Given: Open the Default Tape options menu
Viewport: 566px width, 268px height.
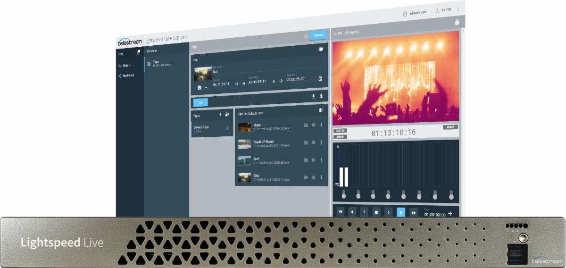Looking at the screenshot, I should (227, 128).
